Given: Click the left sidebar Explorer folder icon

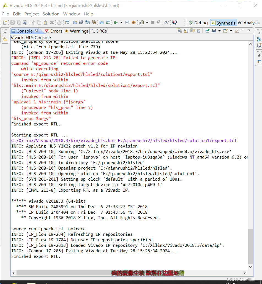Looking at the screenshot, I should (x=5, y=39).
